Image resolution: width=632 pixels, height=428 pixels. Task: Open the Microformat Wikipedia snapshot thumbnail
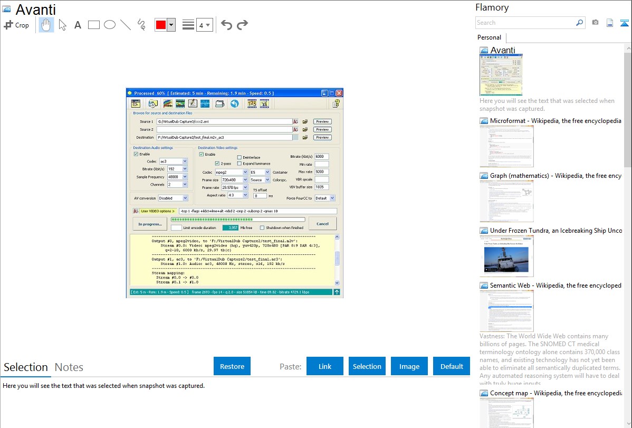pyautogui.click(x=506, y=146)
